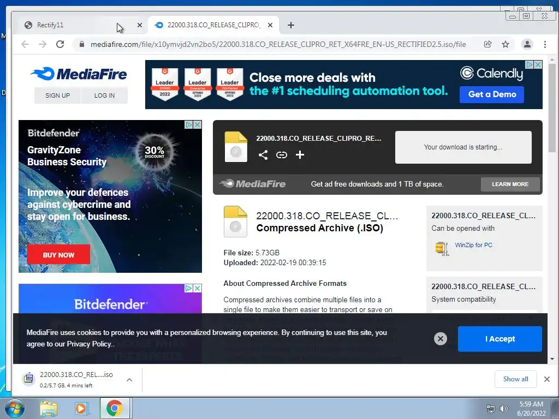The width and height of the screenshot is (559, 419).
Task: View site info via padlock icon
Action: [82, 44]
